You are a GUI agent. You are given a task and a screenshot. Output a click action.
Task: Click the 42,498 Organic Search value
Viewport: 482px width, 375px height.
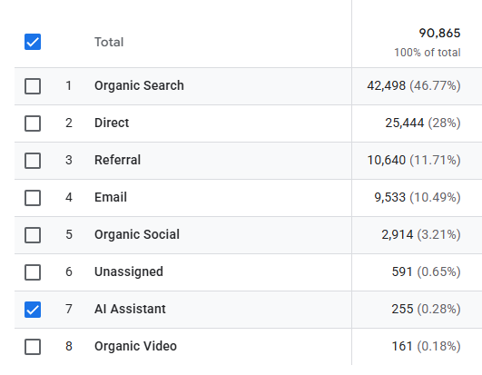[x=387, y=85]
